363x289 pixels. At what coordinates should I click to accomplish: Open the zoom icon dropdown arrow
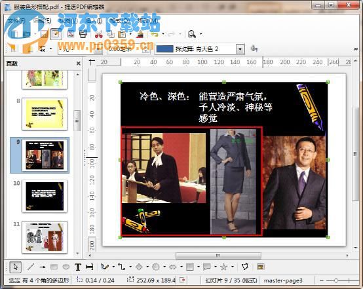click(201, 34)
